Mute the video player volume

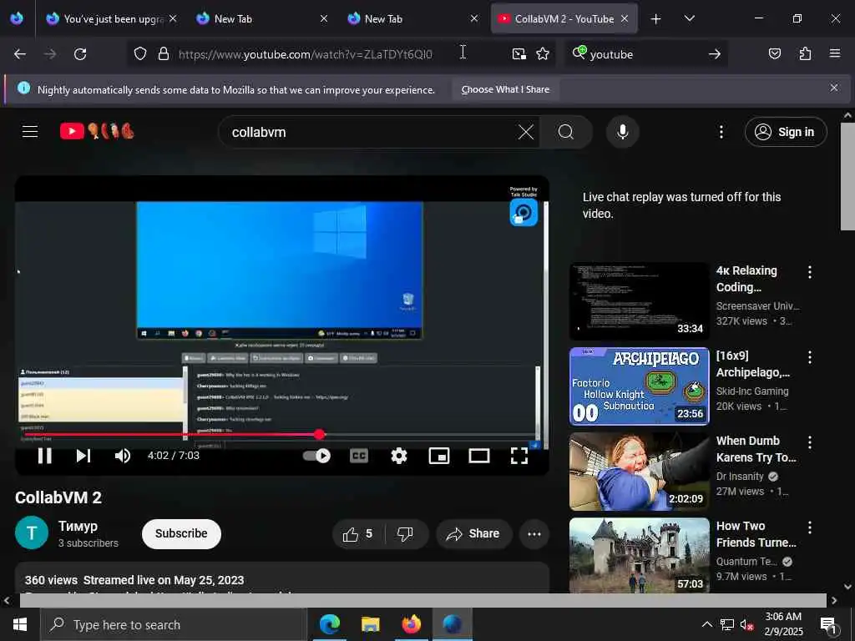123,456
